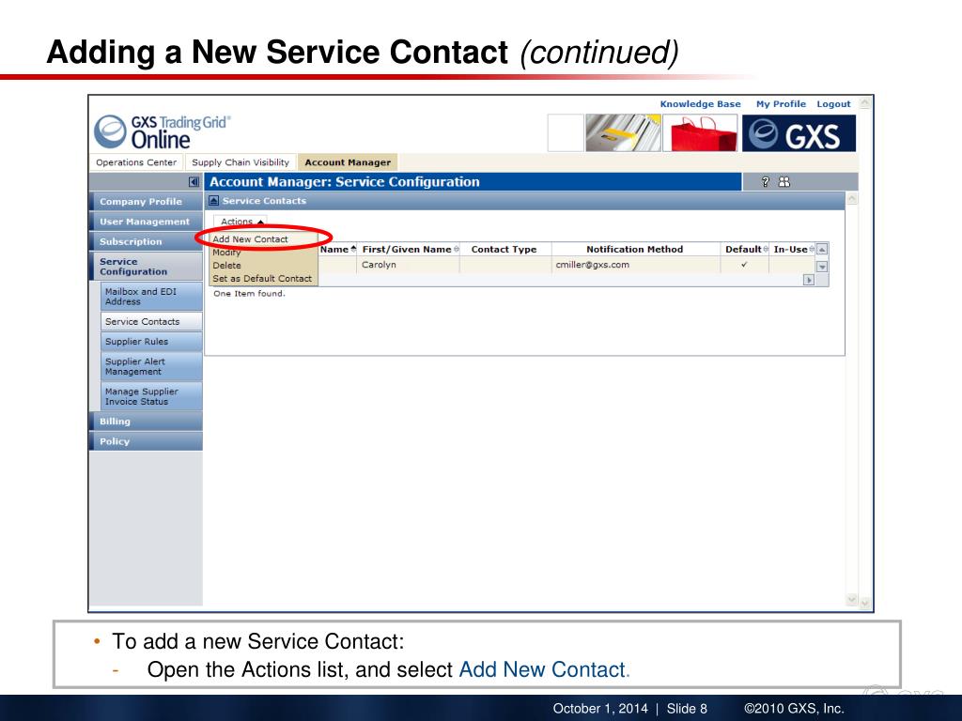Viewport: 962px width, 721px height.
Task: Switch to Supply Chain Visibility tab
Action: click(x=240, y=162)
